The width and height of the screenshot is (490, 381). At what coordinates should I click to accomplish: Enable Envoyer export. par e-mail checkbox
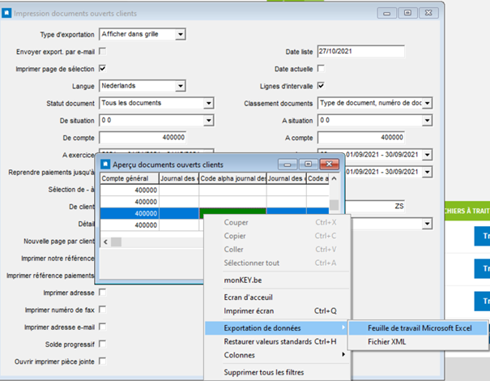[103, 51]
